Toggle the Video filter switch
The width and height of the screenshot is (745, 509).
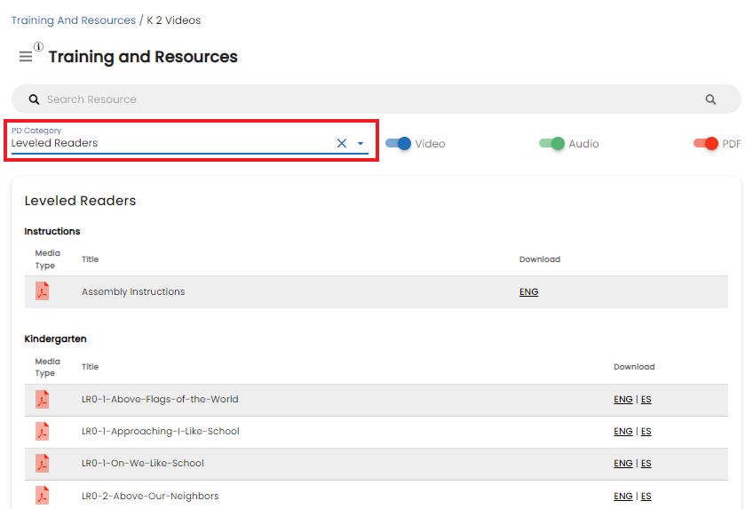[398, 144]
